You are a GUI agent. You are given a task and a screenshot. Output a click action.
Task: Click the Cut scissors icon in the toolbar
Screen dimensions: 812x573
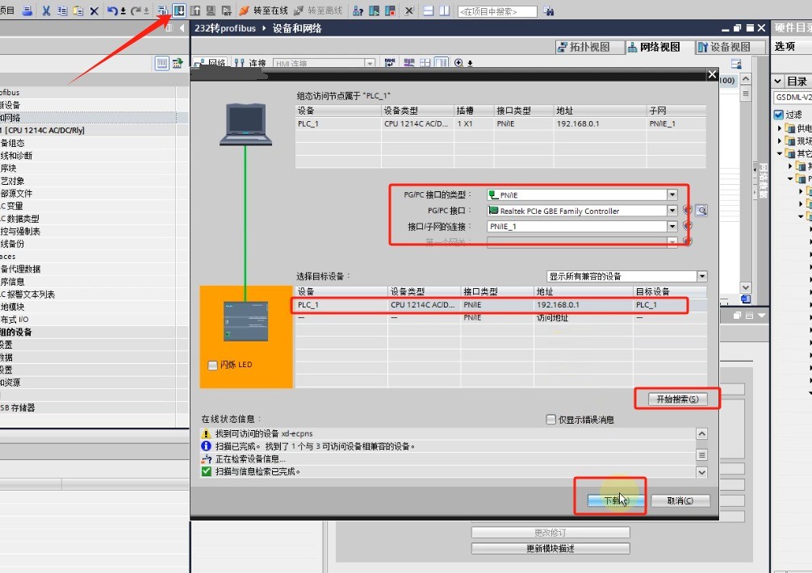46,10
